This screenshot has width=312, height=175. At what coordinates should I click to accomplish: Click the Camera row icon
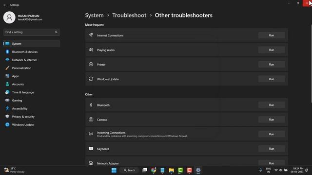pos(91,120)
